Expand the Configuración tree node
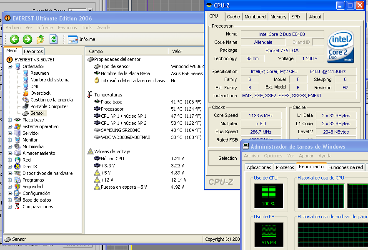The image size is (368, 250). coord(10,193)
